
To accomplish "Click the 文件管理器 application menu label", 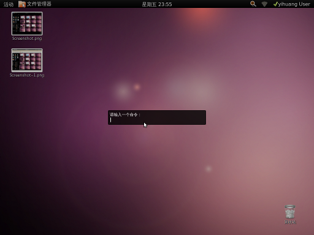I will 39,4.
